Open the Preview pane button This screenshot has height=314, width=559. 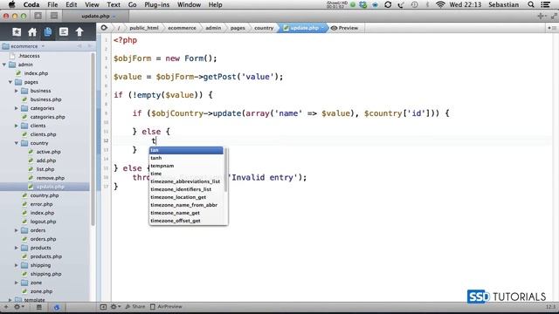click(344, 28)
